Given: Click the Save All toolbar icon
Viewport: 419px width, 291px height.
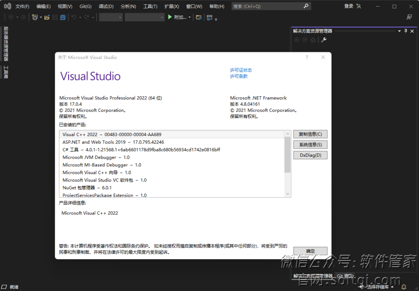Looking at the screenshot, I should coord(63,17).
